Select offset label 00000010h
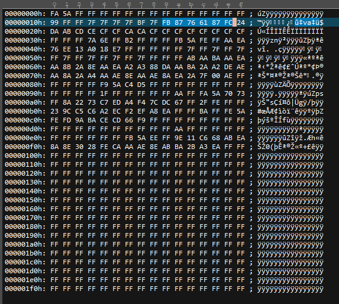Image resolution: width=339 pixels, height=304 pixels. click(x=25, y=22)
